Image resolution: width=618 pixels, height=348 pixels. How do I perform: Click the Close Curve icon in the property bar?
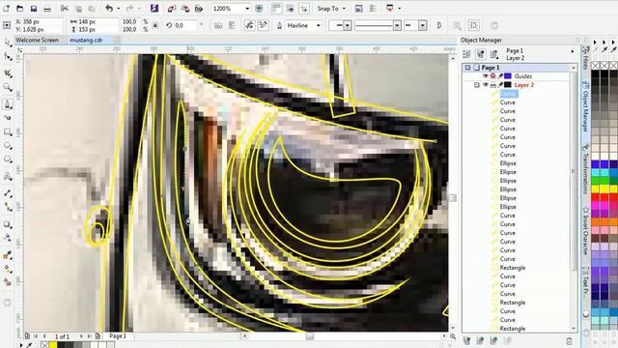coord(439,26)
